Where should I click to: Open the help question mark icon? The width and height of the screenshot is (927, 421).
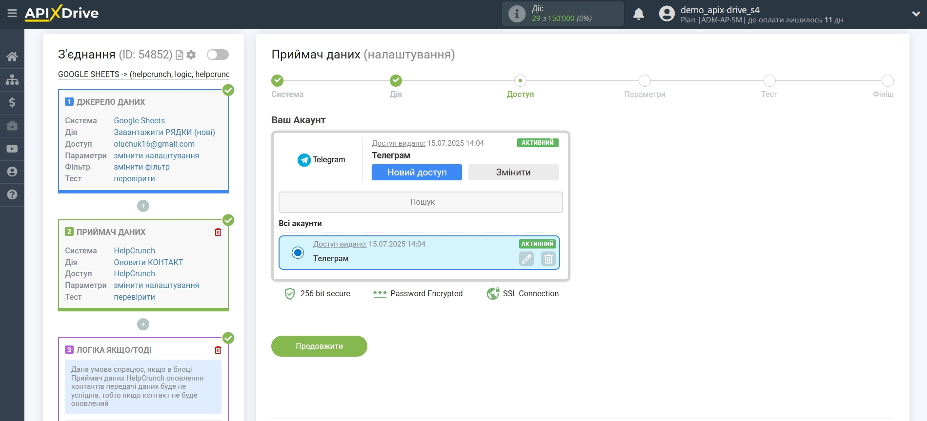tap(12, 194)
